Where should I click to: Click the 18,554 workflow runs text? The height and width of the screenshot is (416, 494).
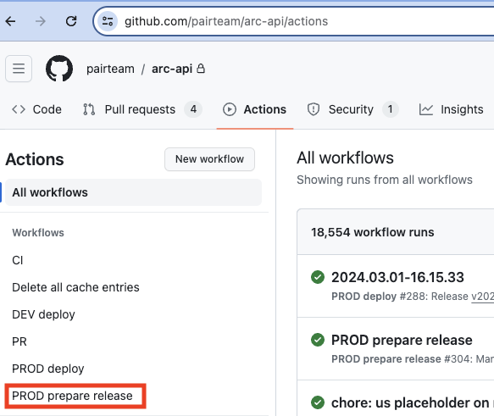373,232
